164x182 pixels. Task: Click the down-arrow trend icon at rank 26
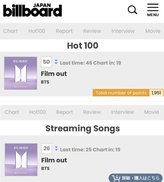[x=56, y=149]
